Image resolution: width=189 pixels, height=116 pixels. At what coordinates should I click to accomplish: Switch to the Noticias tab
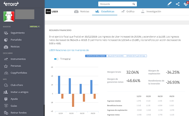coord(82,12)
